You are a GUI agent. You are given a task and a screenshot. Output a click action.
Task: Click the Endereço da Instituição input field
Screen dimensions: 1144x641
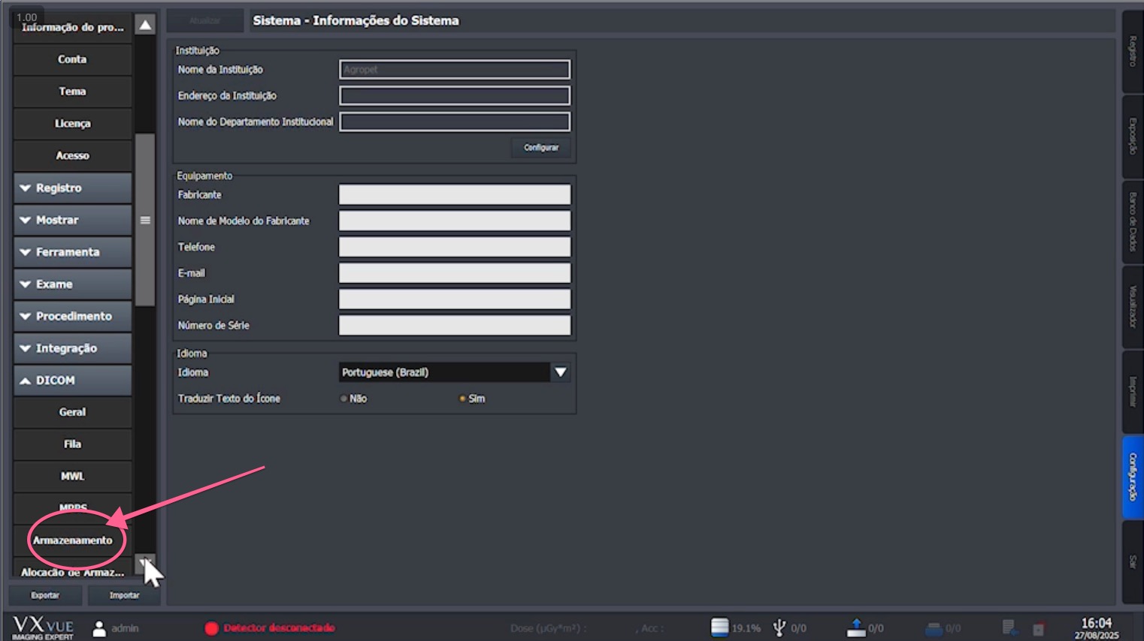tap(454, 95)
